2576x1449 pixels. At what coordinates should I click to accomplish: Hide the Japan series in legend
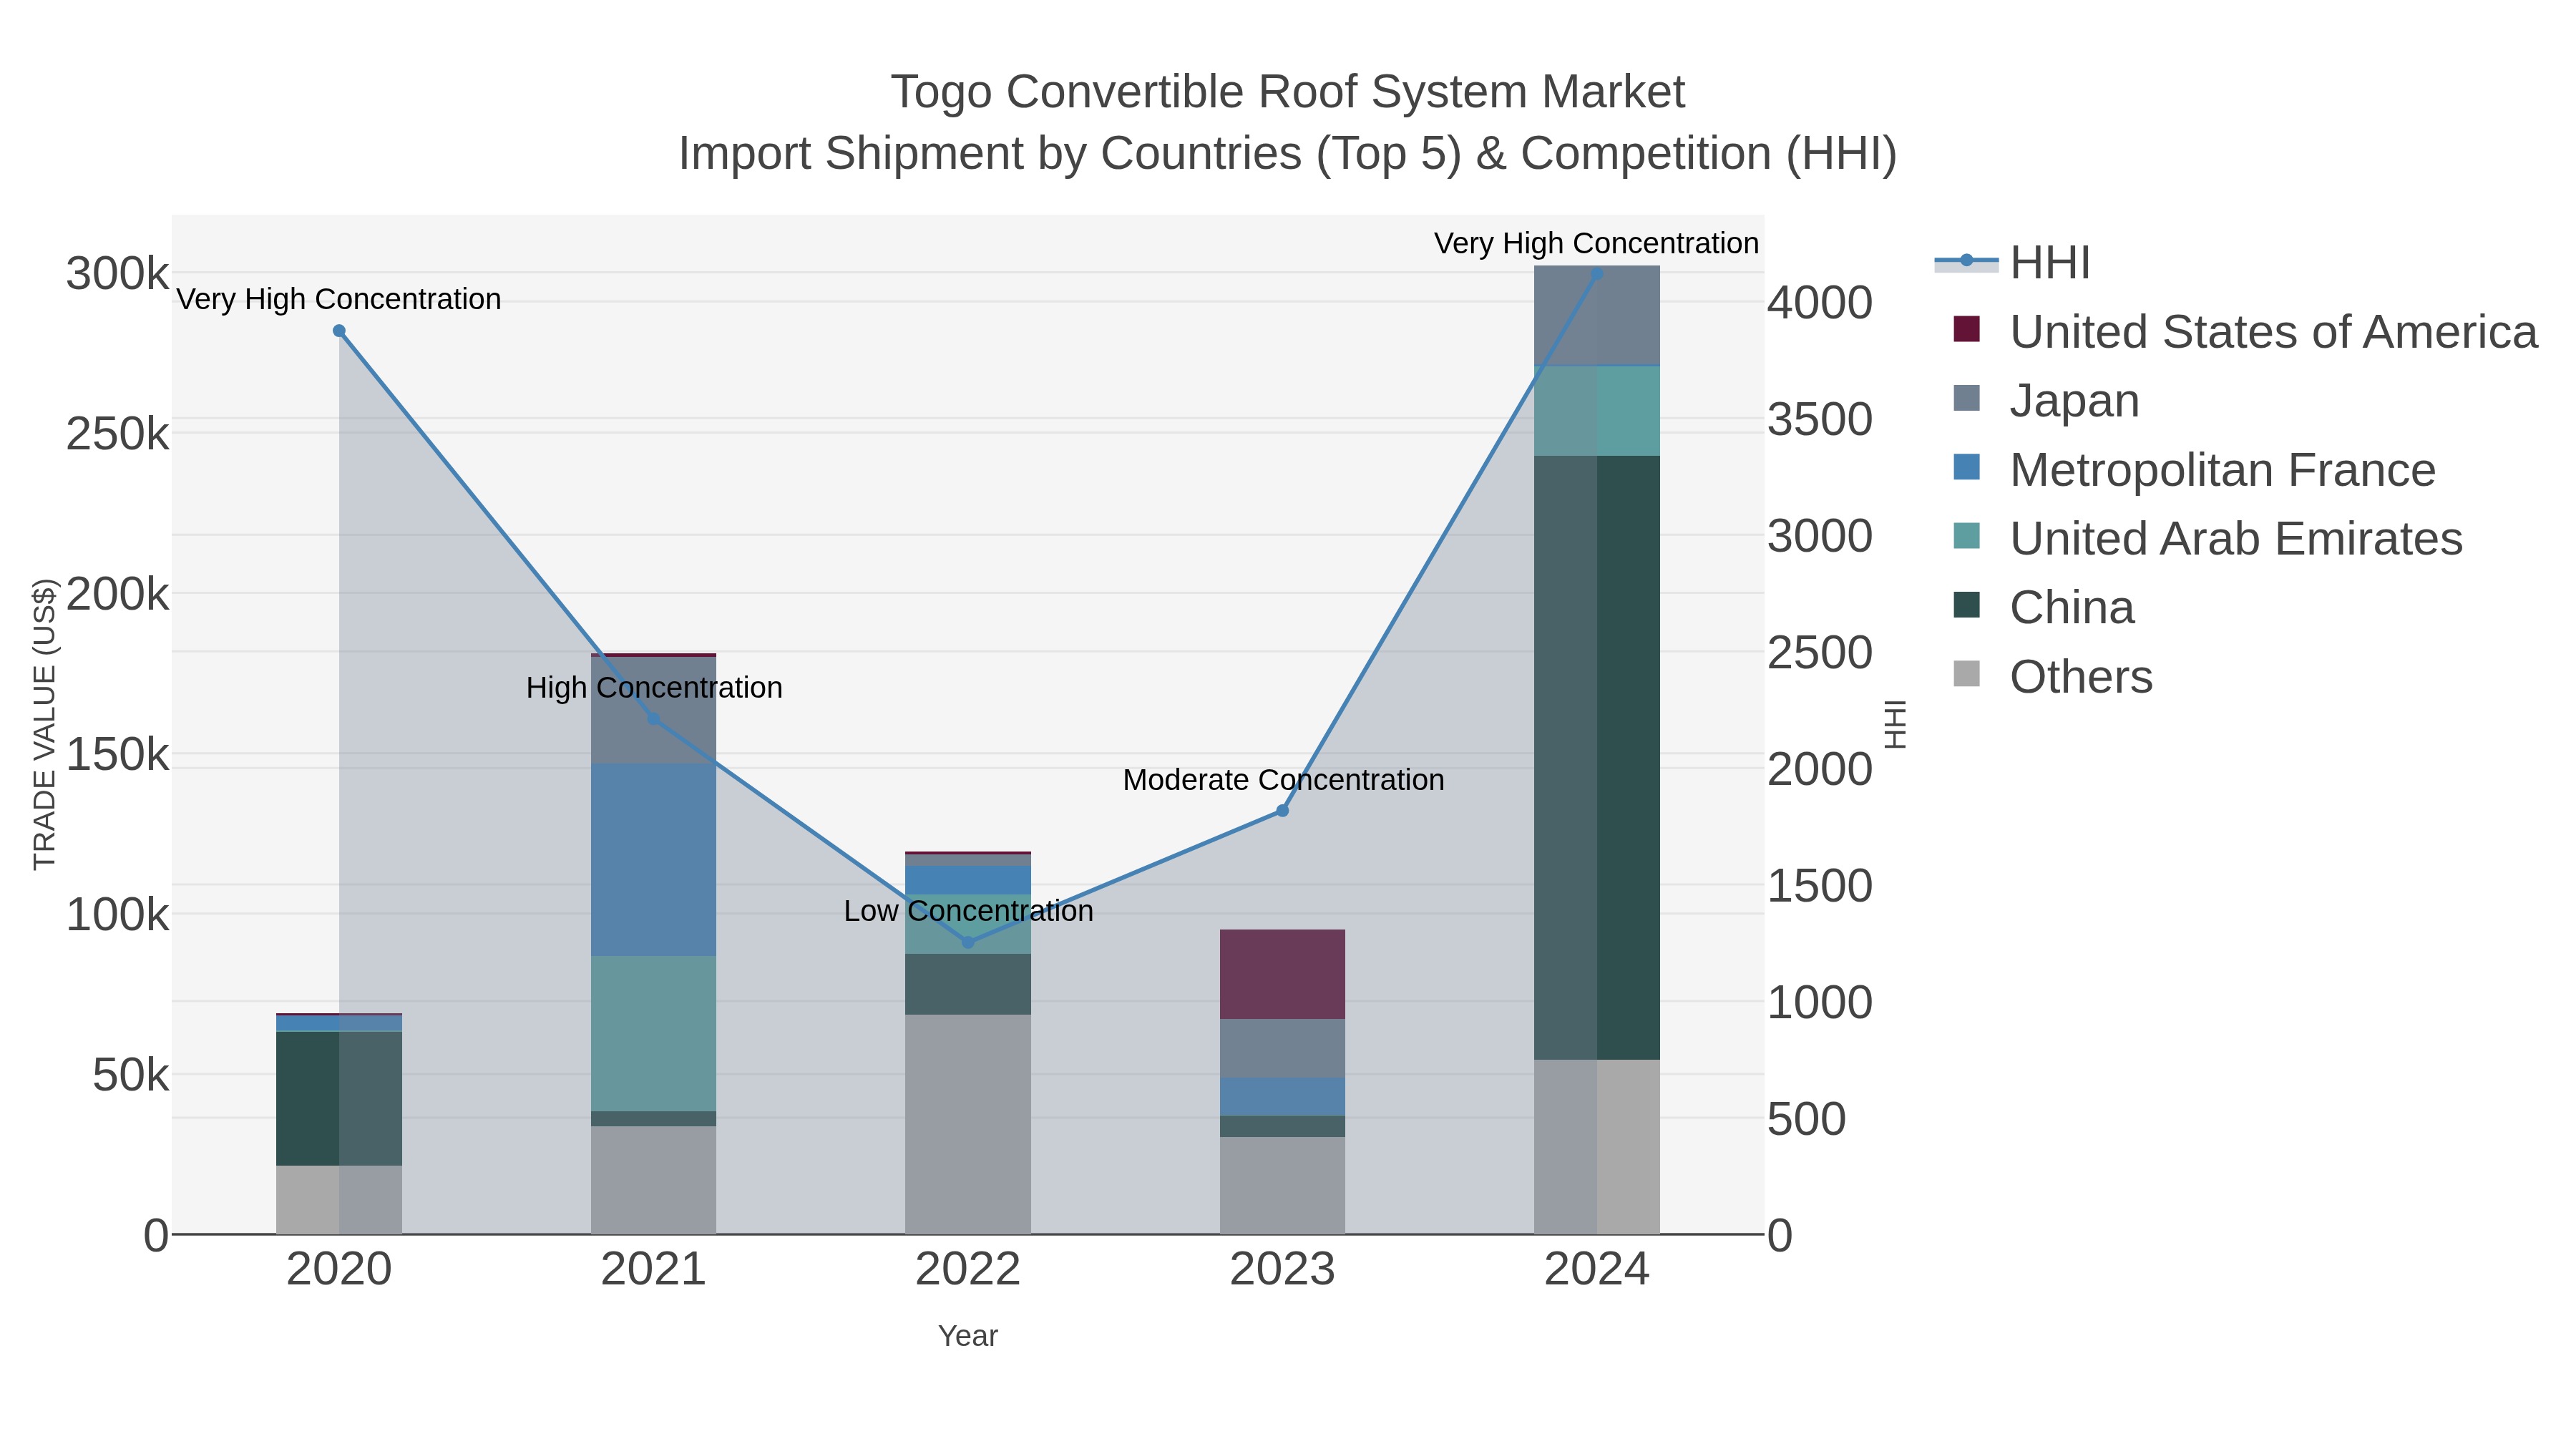tap(2046, 400)
